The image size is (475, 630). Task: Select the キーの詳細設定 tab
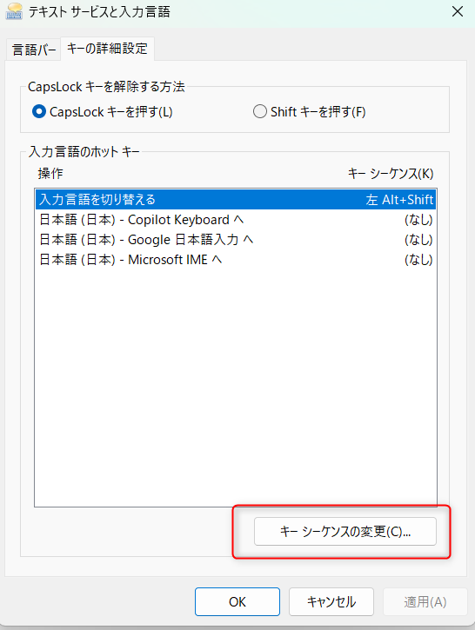pyautogui.click(x=107, y=49)
